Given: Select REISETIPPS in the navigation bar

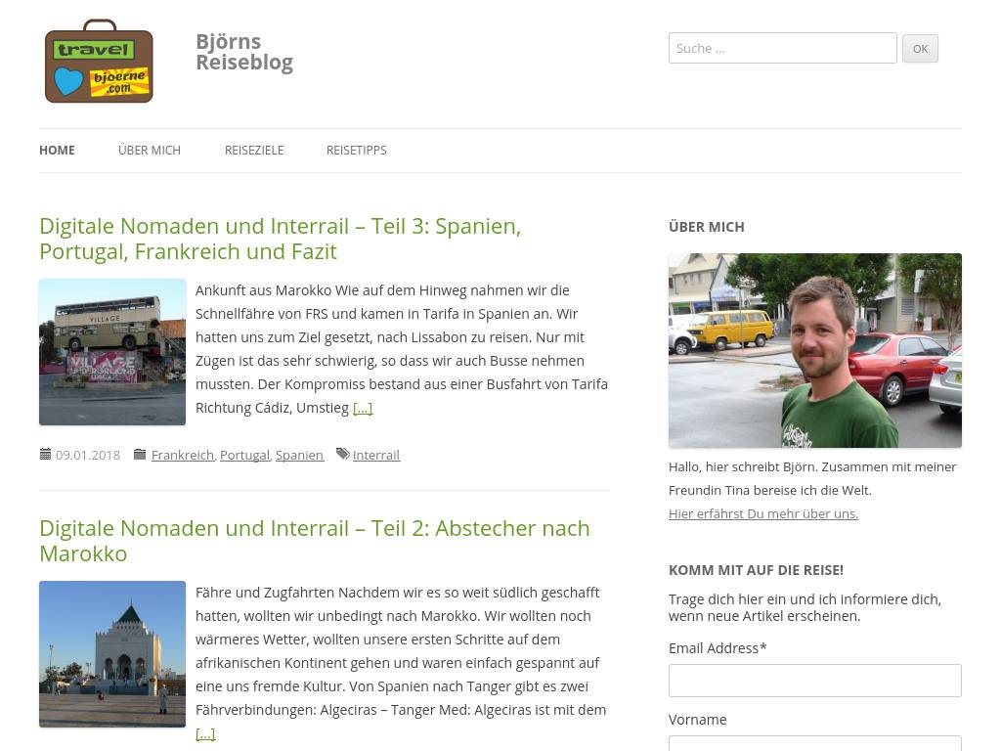Looking at the screenshot, I should tap(356, 150).
